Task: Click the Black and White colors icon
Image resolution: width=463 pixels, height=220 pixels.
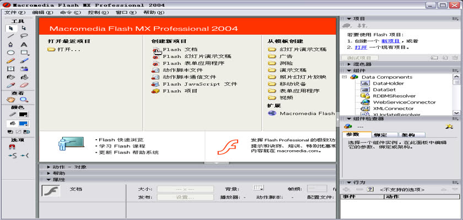Action: pyautogui.click(x=10, y=131)
